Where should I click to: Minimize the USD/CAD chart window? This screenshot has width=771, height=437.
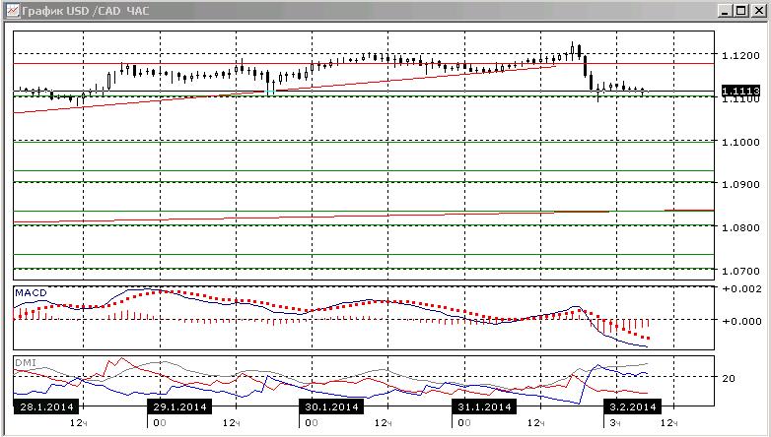pyautogui.click(x=725, y=10)
